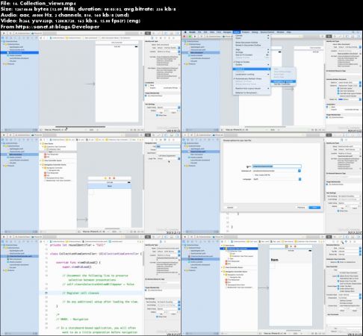Open Language dropdown in new-file dialog
This screenshot has height=336, width=363.
pyautogui.click(x=300, y=179)
